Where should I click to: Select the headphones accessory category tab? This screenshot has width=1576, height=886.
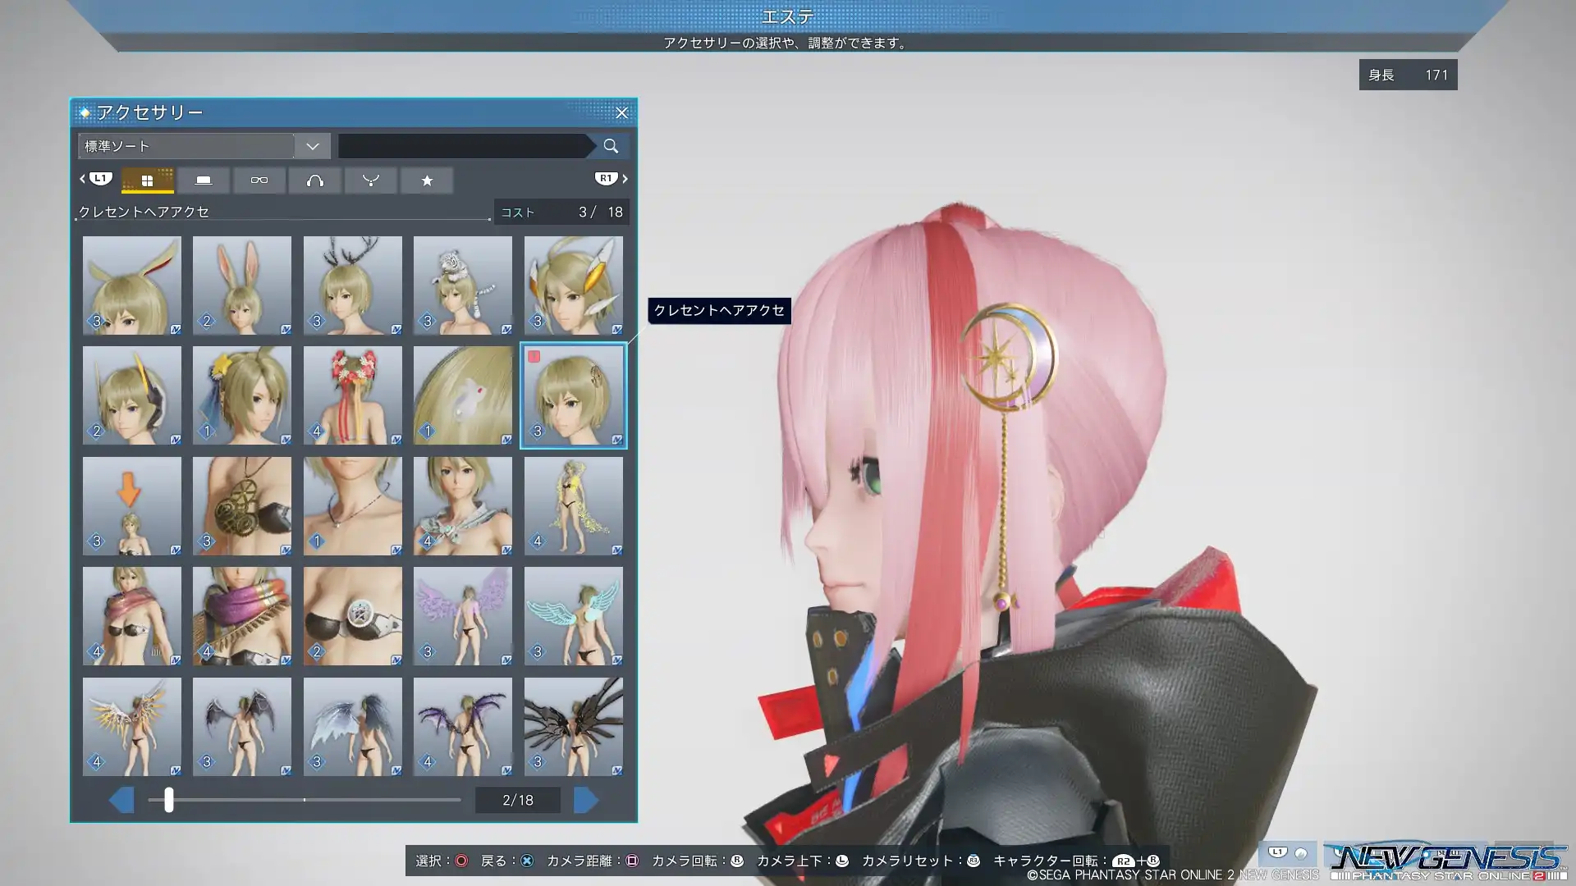(315, 180)
